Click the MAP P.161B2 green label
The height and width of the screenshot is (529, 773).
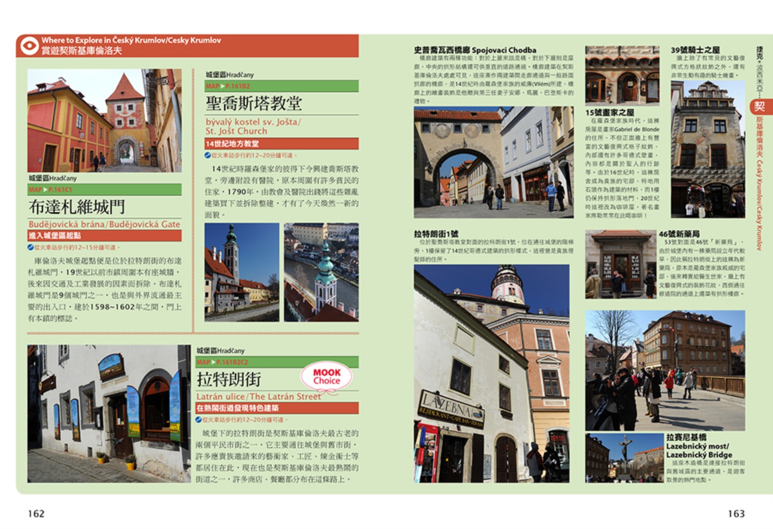point(282,86)
